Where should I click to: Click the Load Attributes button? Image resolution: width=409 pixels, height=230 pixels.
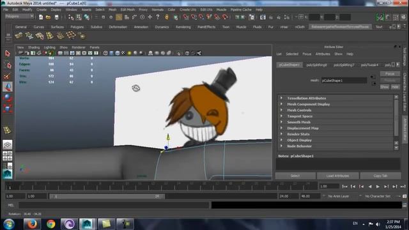(337, 176)
